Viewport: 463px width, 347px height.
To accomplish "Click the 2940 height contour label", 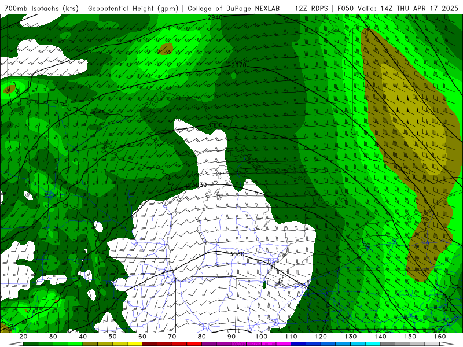I will click(215, 17).
